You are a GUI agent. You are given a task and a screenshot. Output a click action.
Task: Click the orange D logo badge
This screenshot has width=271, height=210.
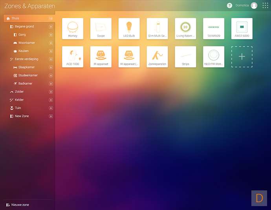(x=259, y=198)
